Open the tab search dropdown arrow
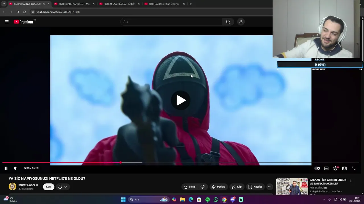This screenshot has width=364, height=204. pos(4,4)
